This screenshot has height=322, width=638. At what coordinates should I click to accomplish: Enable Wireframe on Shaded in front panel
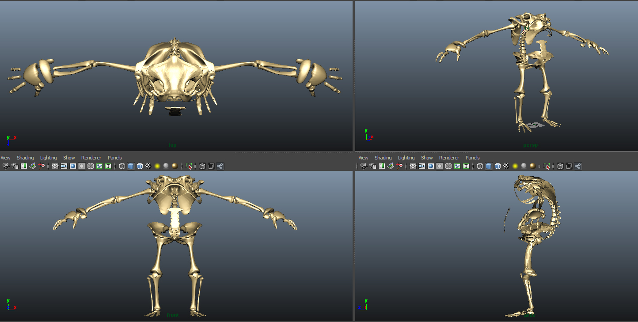(140, 166)
